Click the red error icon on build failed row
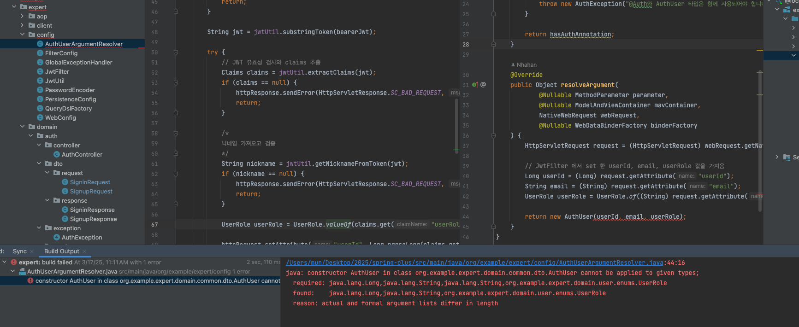This screenshot has height=327, width=799. 14,262
